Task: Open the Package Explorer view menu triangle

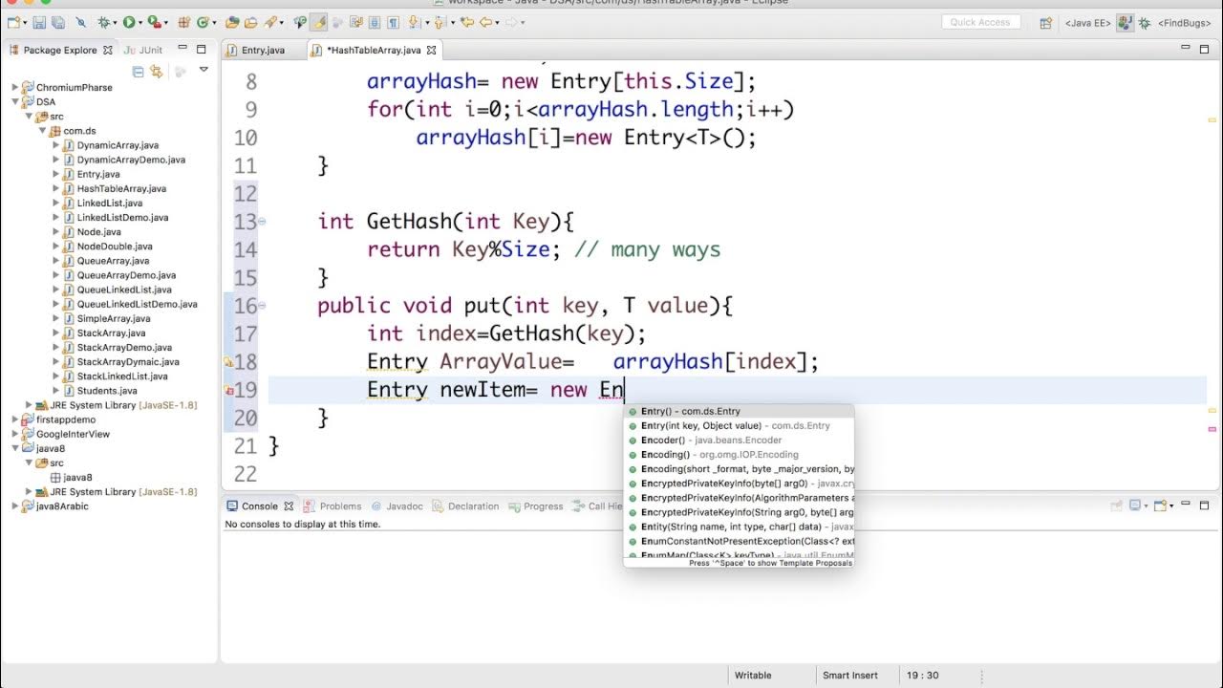Action: tap(204, 70)
